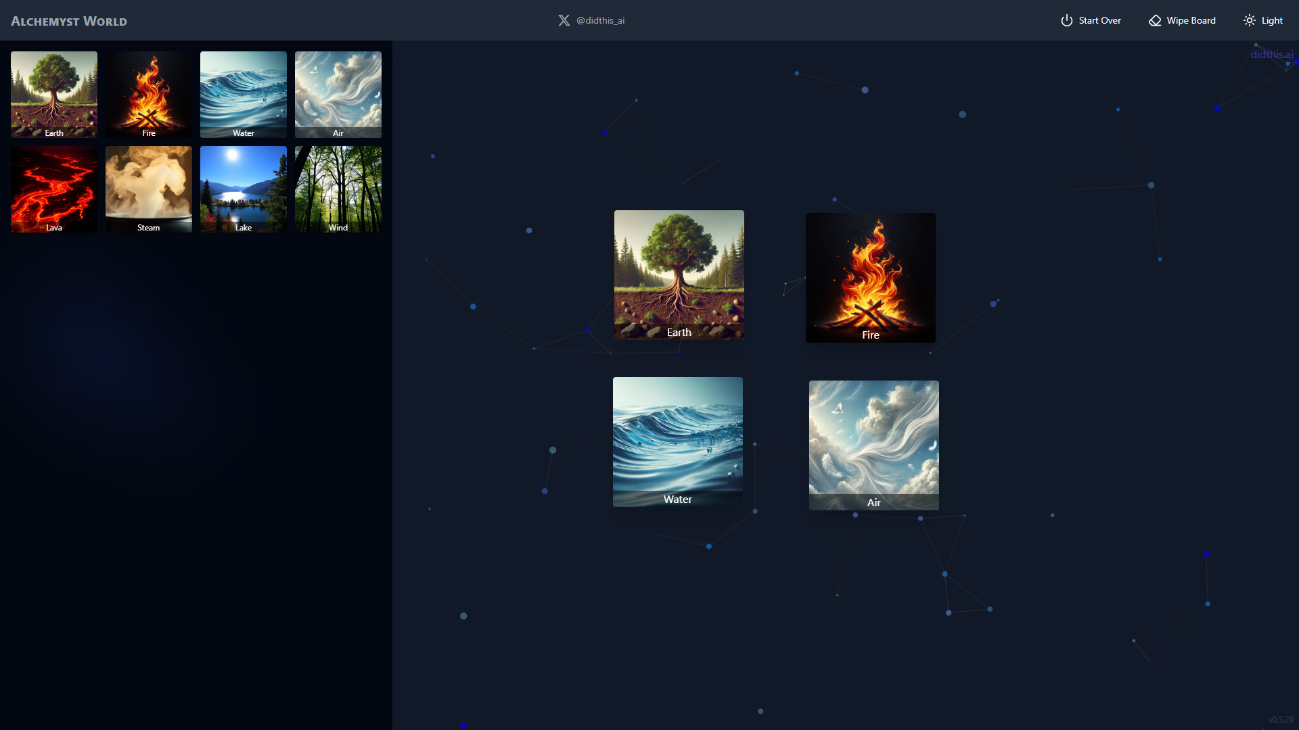Toggle Light theme mode
Screen dimensions: 1299x730
[x=1271, y=20]
